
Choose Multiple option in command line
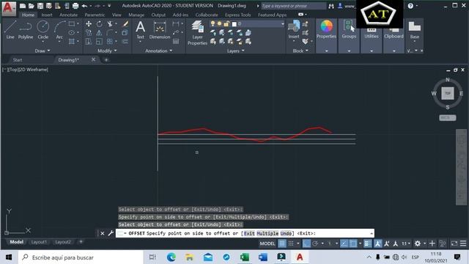tap(267, 233)
